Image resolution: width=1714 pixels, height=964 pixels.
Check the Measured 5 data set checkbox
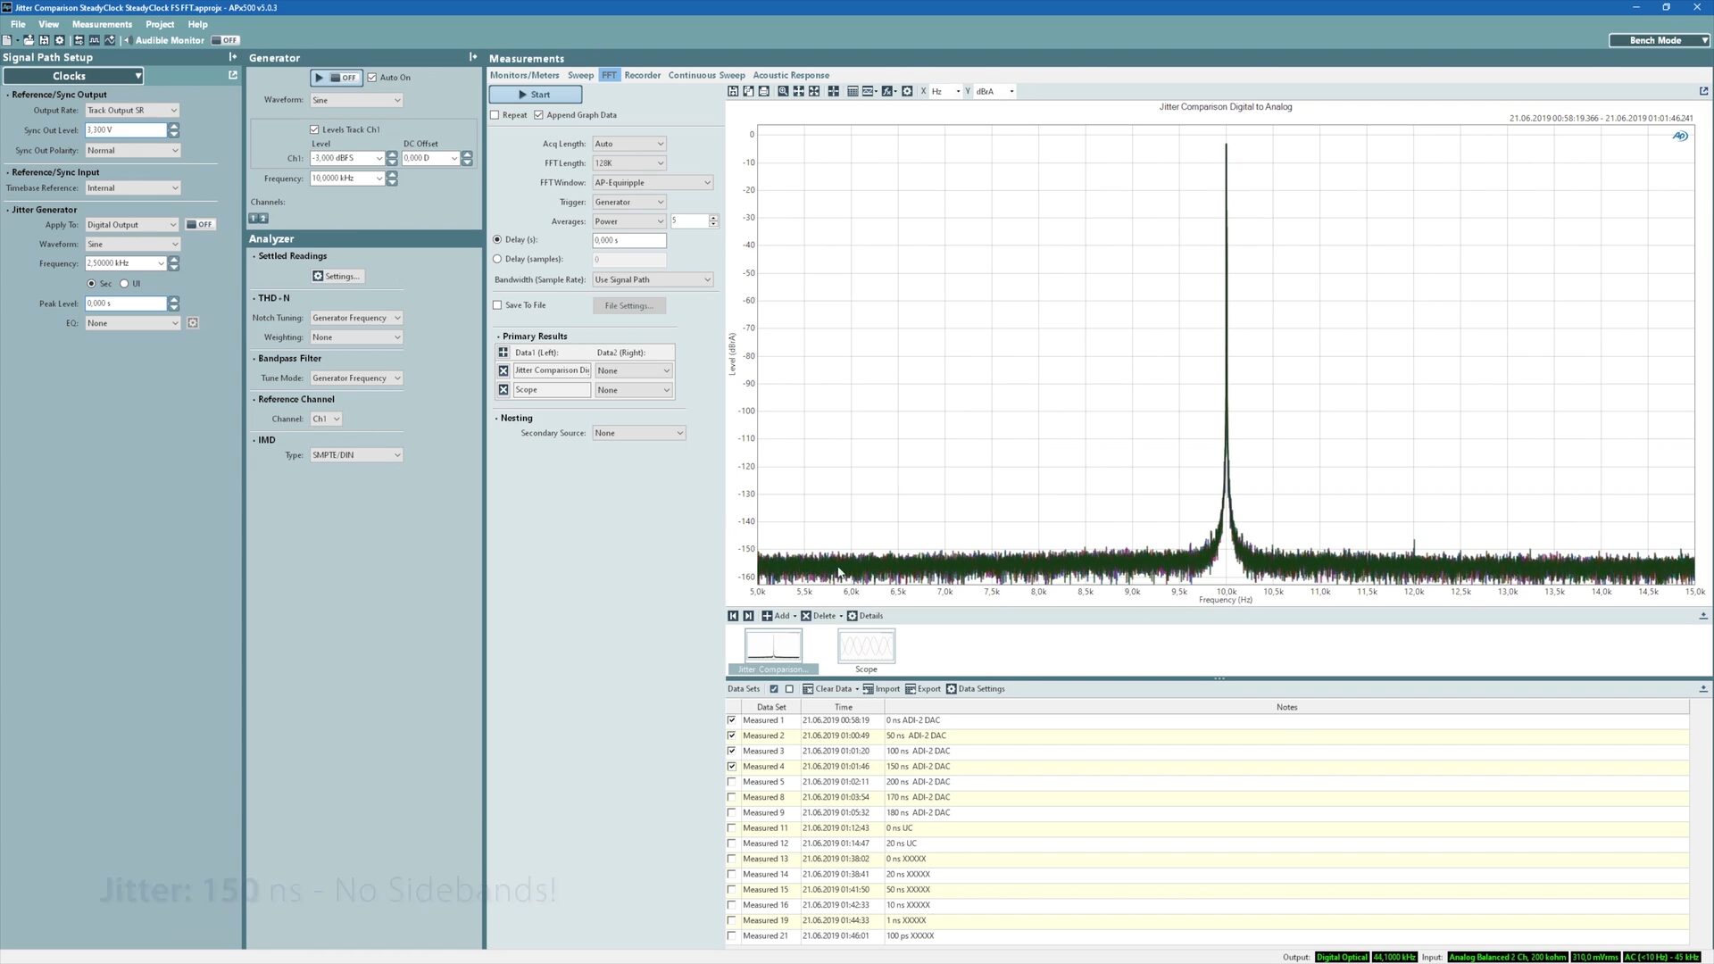click(x=732, y=782)
